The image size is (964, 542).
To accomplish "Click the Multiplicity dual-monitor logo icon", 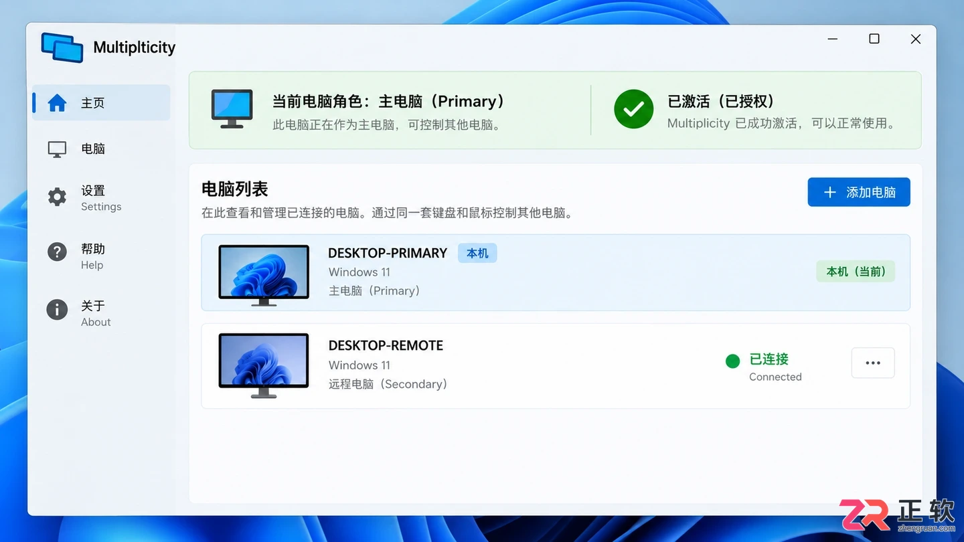I will (x=62, y=48).
